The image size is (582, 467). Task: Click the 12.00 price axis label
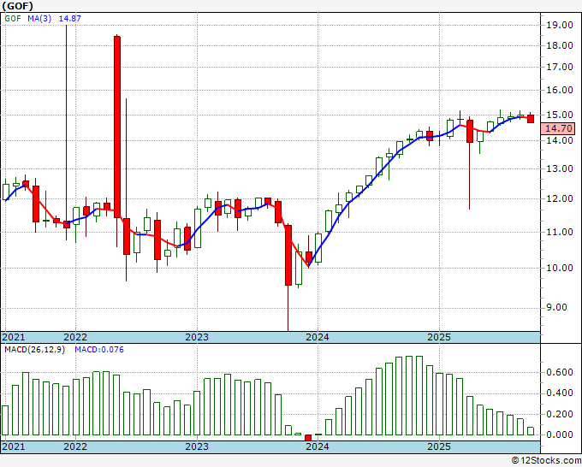(560, 198)
